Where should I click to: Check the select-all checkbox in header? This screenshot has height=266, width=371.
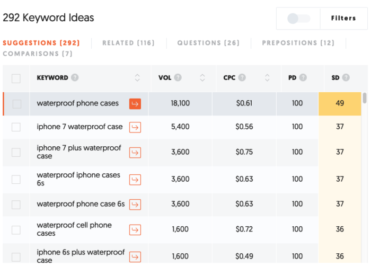[16, 78]
